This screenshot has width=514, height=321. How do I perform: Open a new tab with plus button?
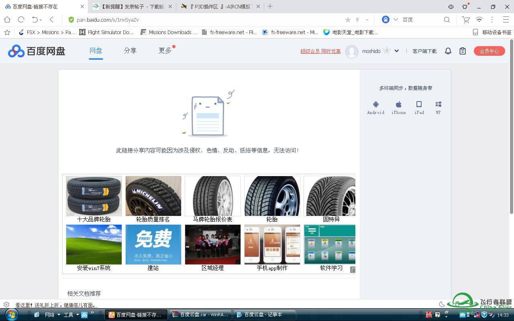pos(270,6)
